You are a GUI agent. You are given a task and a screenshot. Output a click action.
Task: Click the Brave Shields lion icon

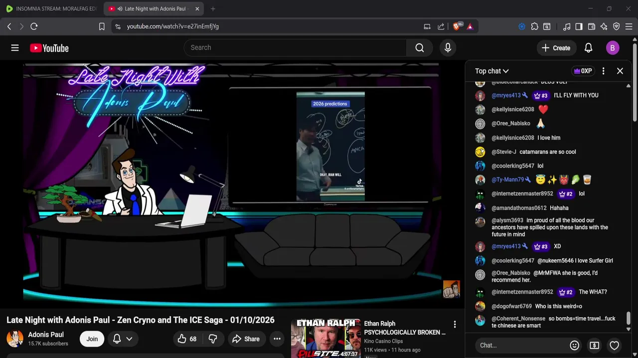tap(457, 26)
